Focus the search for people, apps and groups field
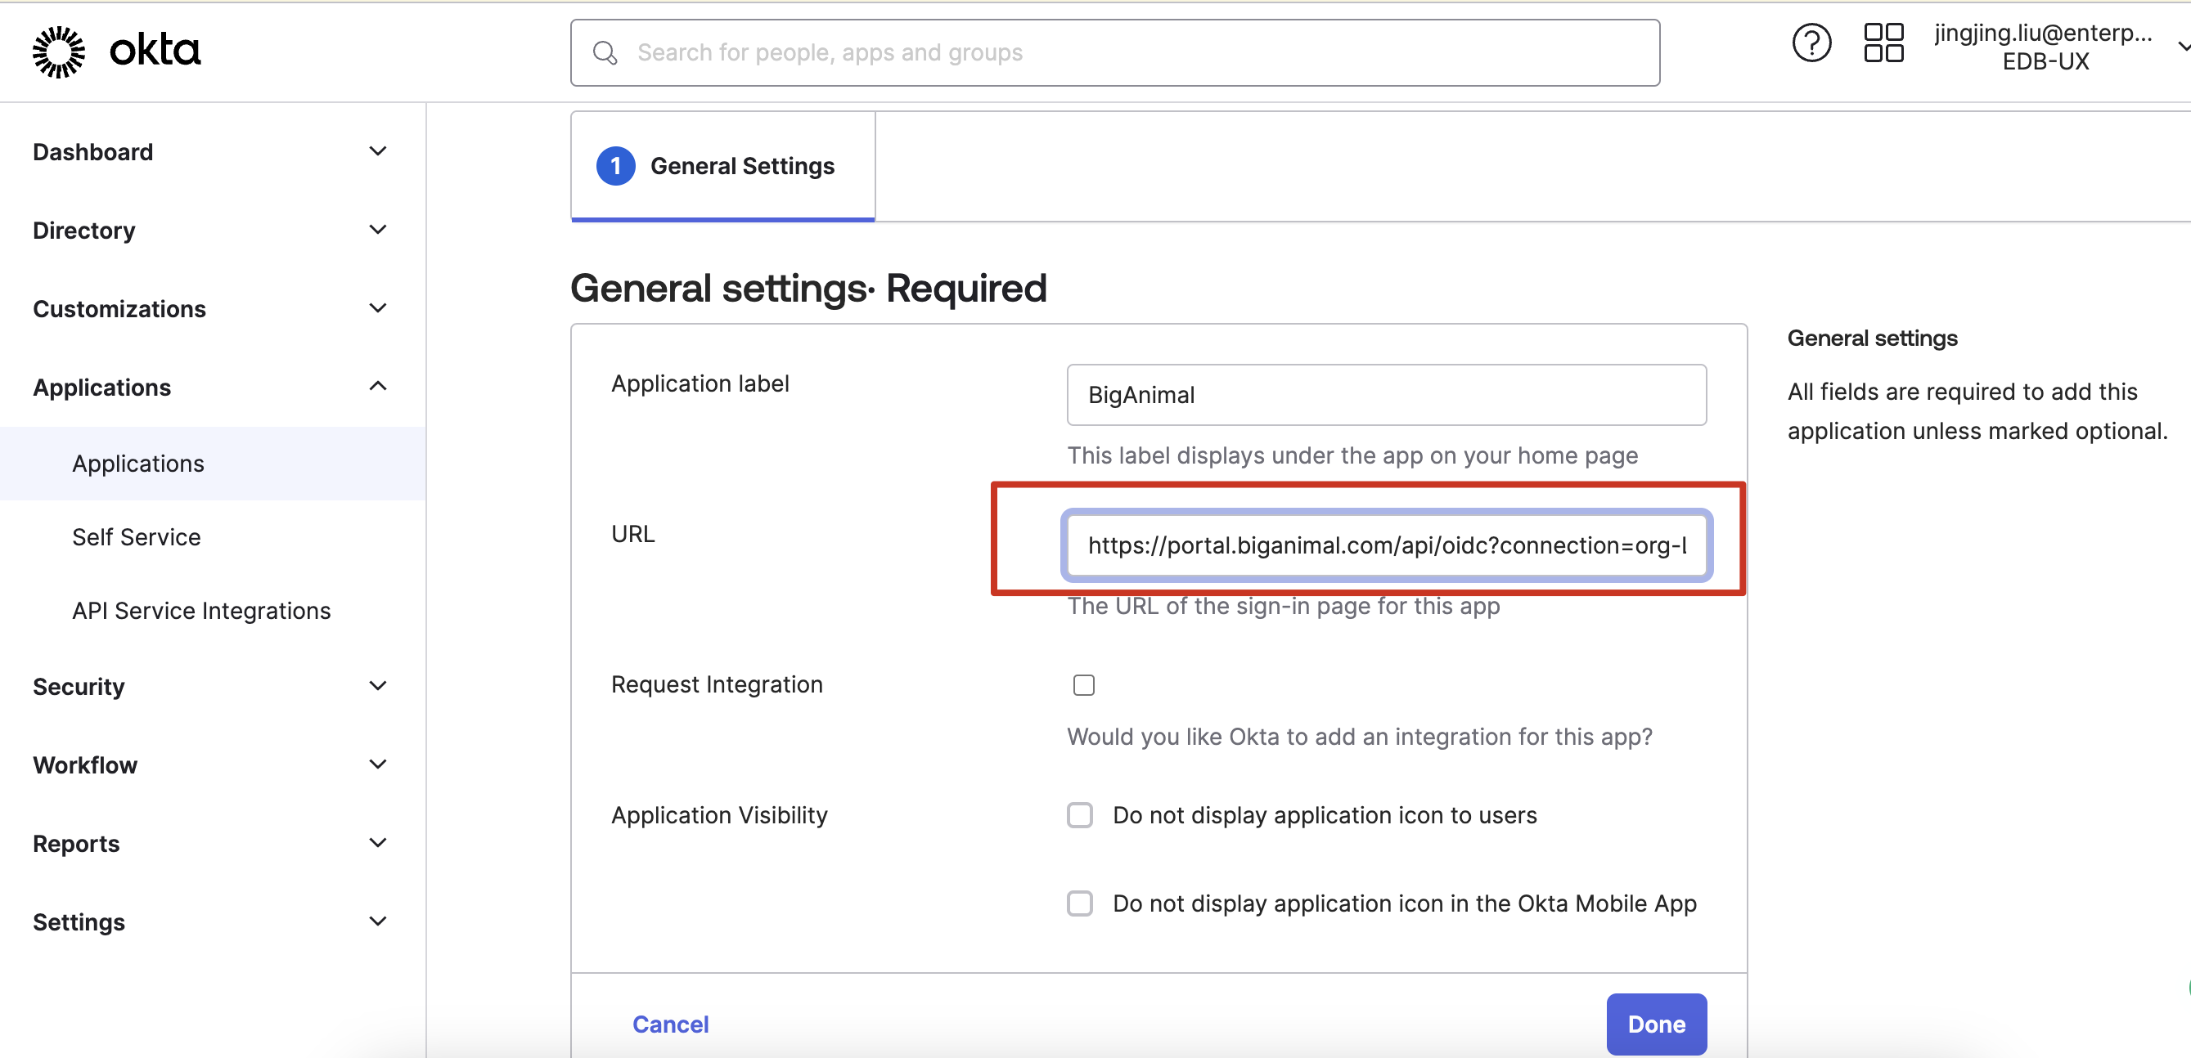Screen dimensions: 2191x1058 click(1115, 52)
